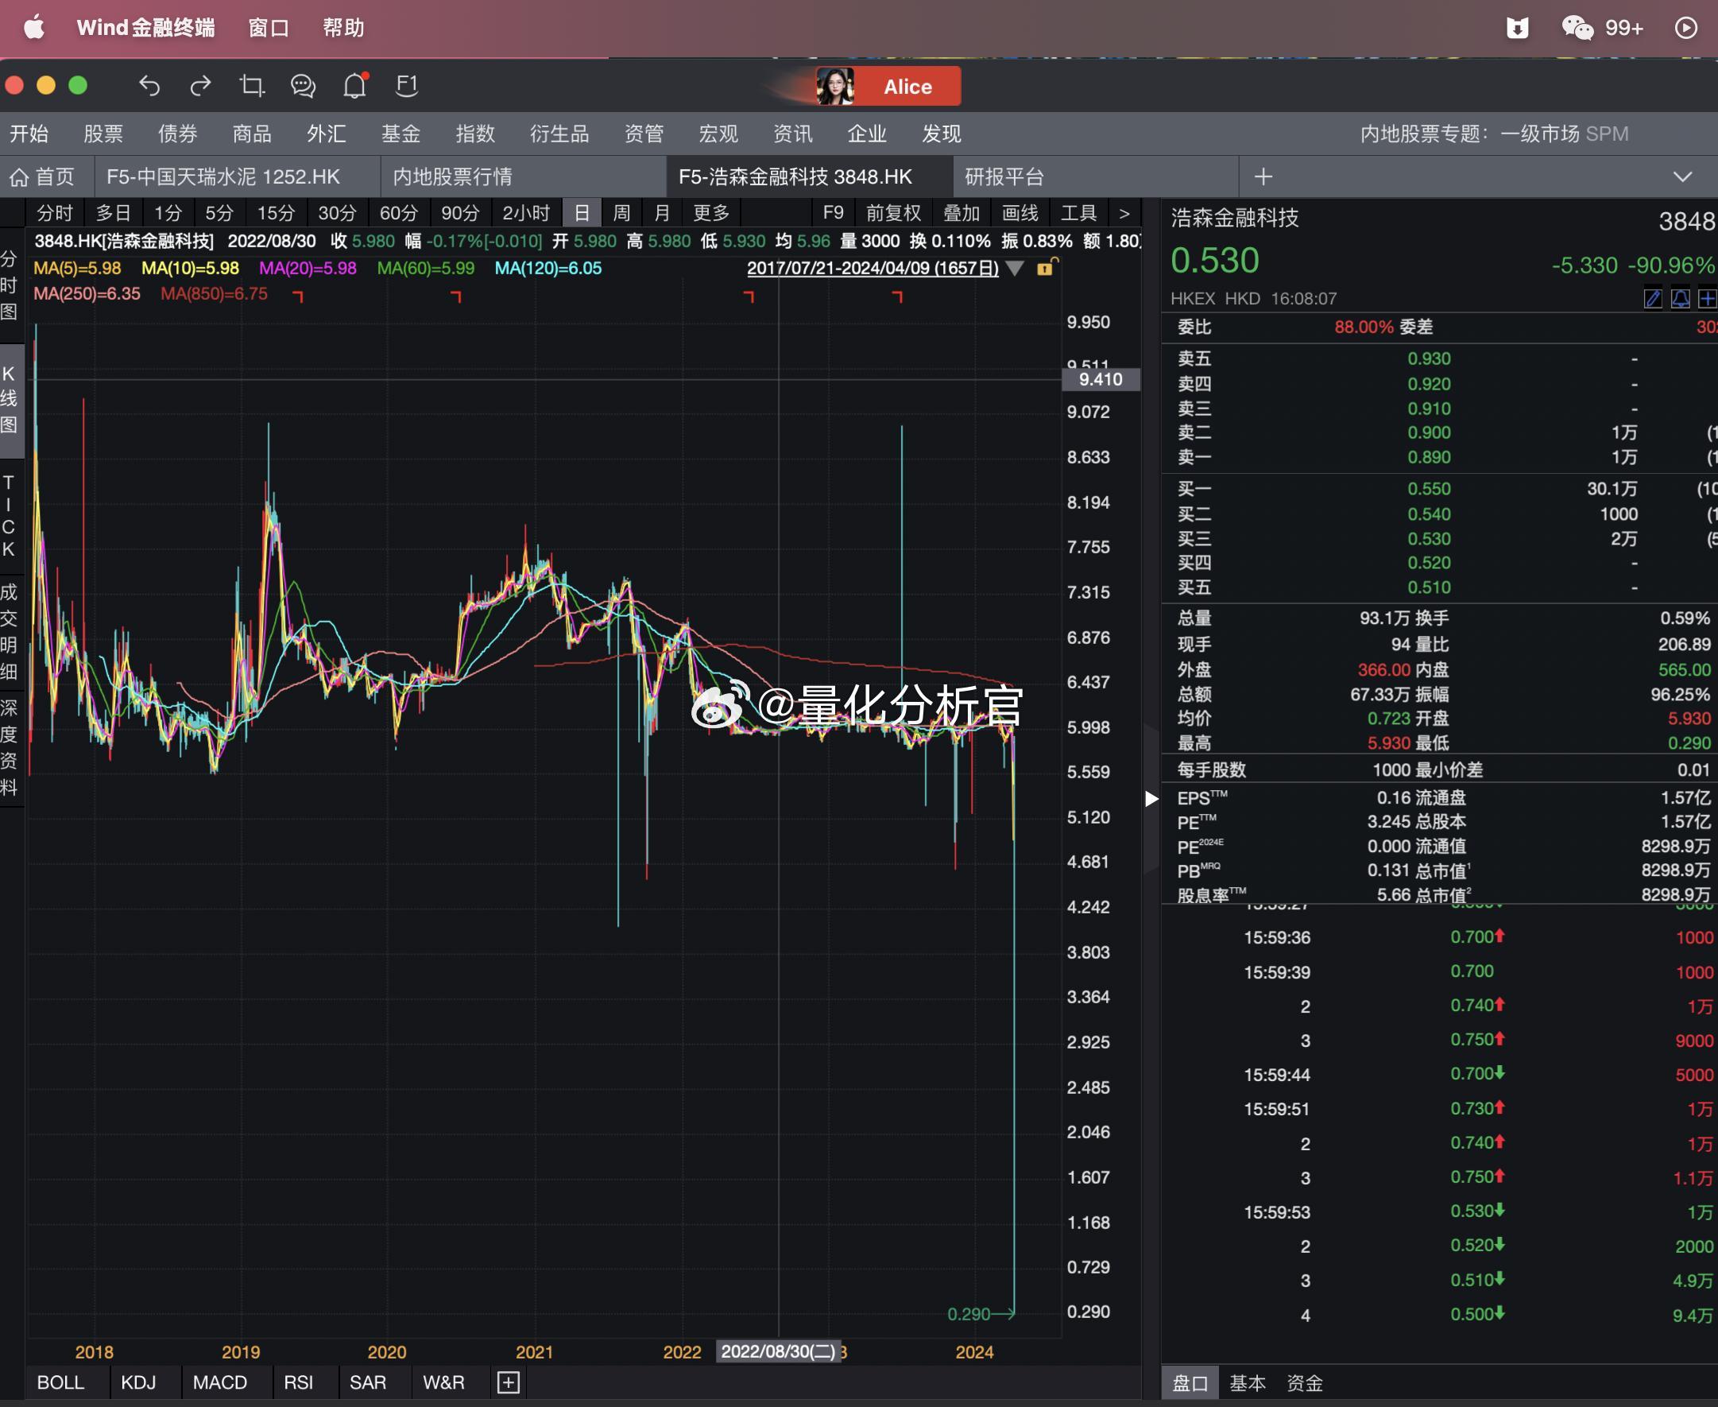The image size is (1718, 1407).
Task: Click the Apple menu icon
Action: coord(34,28)
